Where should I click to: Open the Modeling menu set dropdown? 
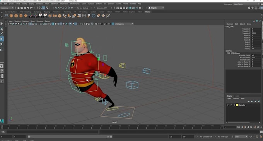click(7, 8)
